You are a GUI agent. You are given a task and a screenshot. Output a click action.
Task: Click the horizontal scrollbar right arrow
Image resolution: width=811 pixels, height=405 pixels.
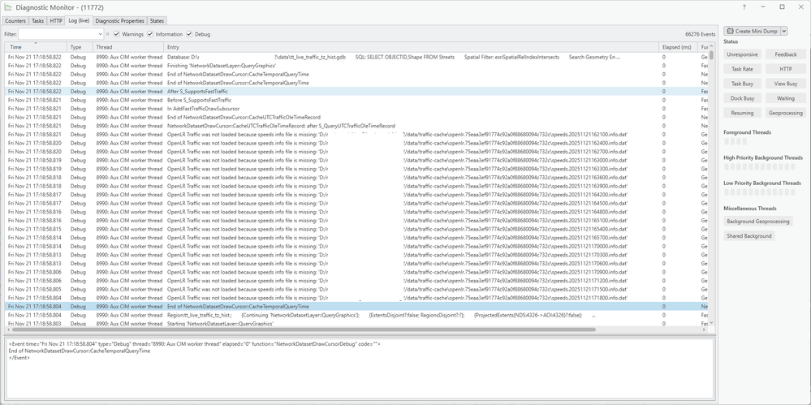pyautogui.click(x=703, y=330)
